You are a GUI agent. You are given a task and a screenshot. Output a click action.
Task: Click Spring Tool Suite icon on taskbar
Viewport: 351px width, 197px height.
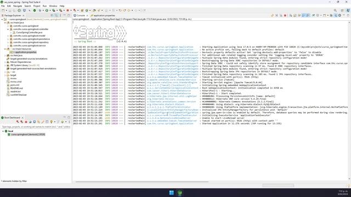(180, 193)
